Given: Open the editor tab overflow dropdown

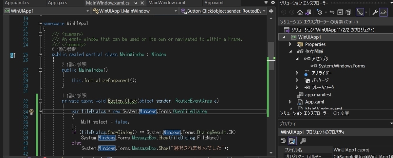Looking at the screenshot, I should pyautogui.click(x=266, y=3).
